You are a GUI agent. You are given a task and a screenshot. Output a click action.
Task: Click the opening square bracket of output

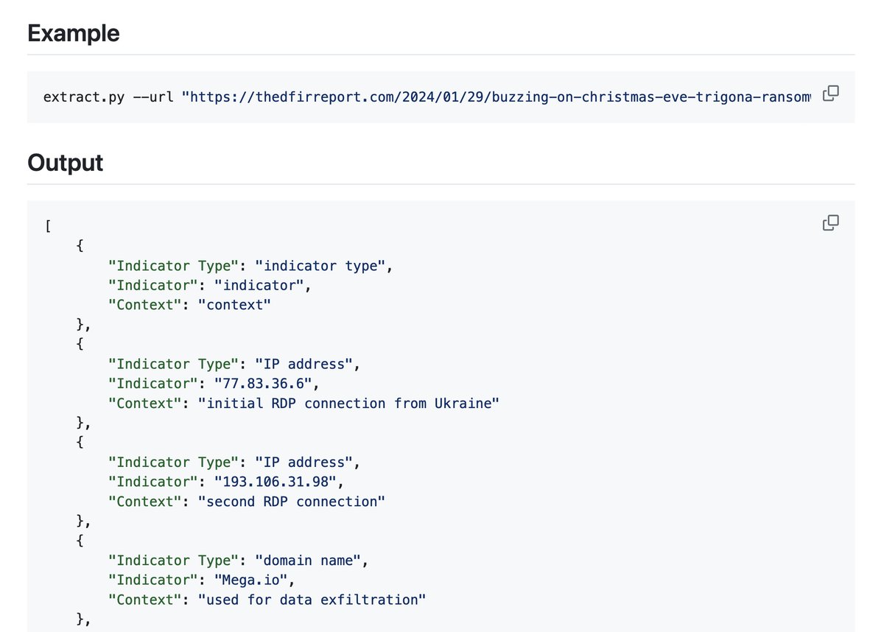tap(47, 227)
